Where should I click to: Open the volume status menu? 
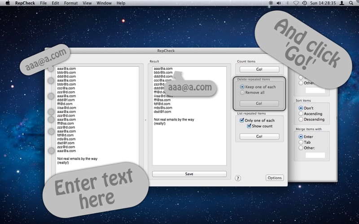click(x=279, y=3)
